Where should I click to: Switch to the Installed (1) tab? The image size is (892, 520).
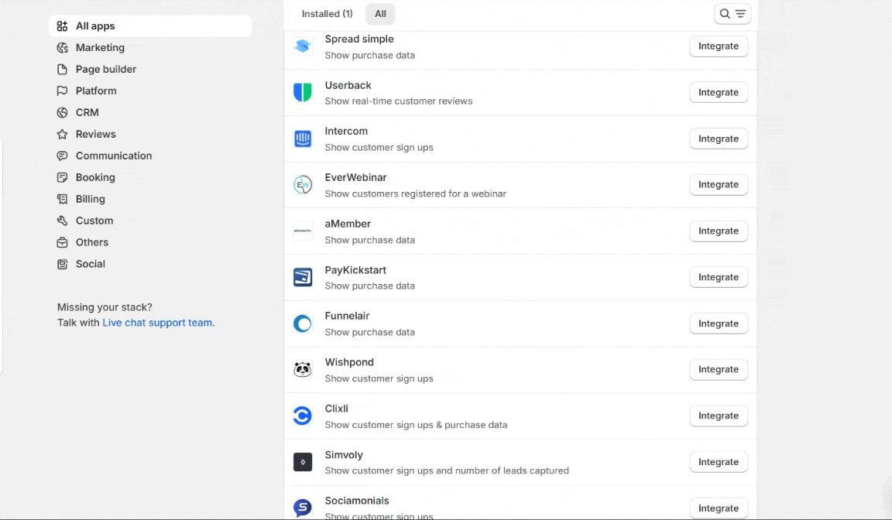(327, 14)
